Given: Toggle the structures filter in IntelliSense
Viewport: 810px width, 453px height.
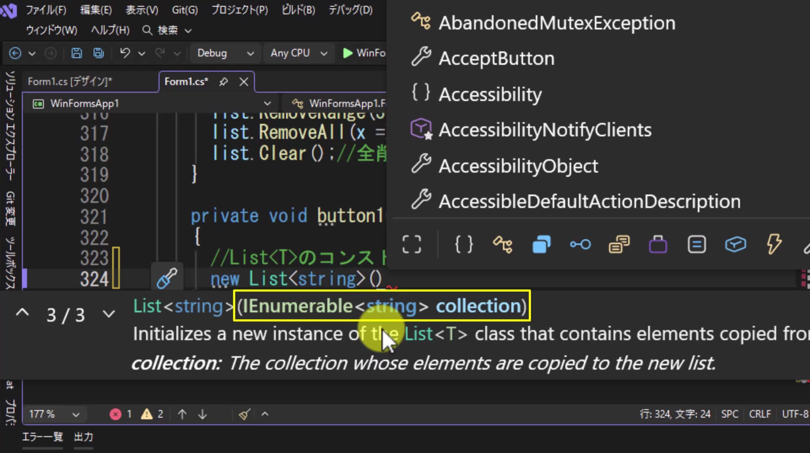Looking at the screenshot, I should click(542, 244).
